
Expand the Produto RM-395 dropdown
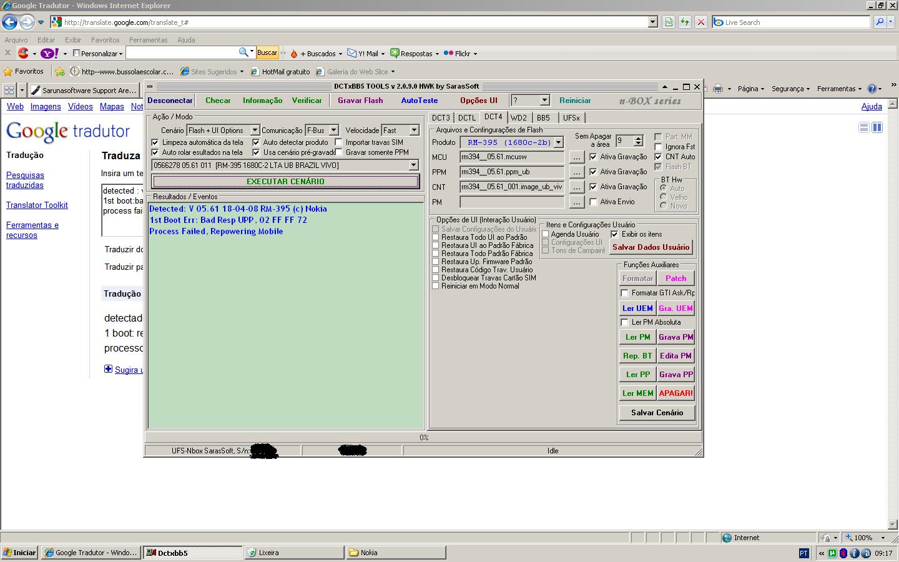(558, 142)
